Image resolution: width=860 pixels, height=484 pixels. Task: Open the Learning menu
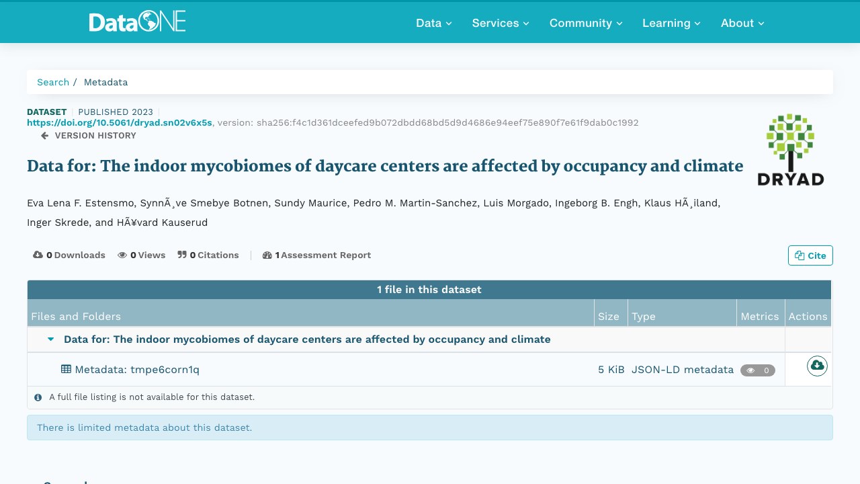pyautogui.click(x=671, y=23)
